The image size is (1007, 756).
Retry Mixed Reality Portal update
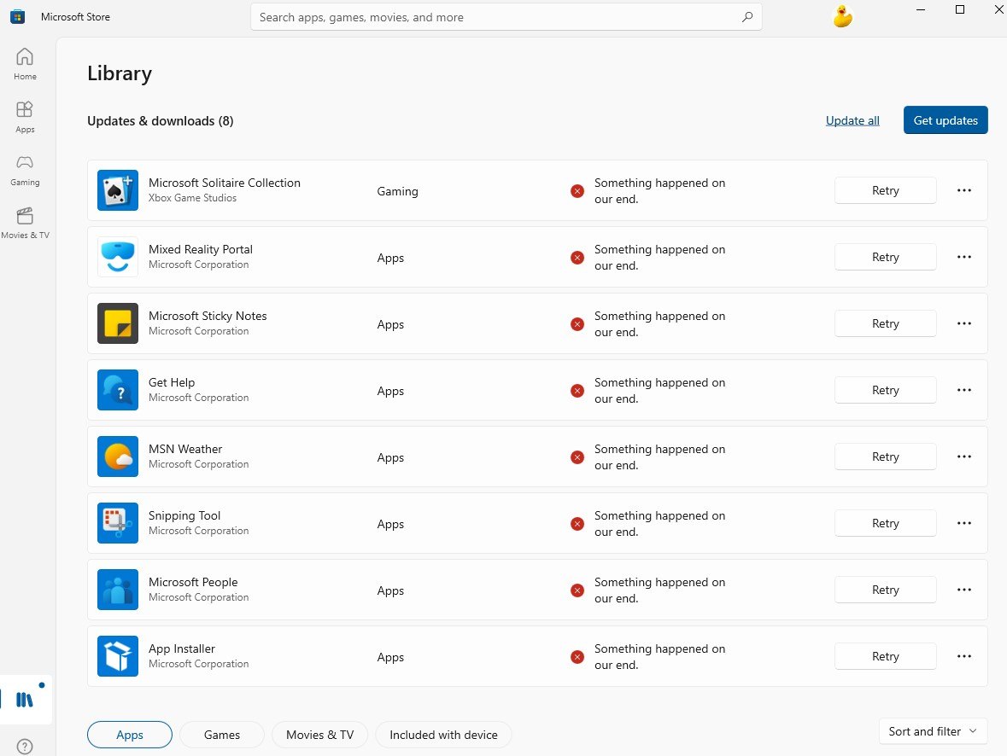(885, 257)
